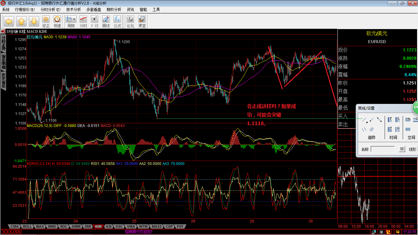Select the KDR indicator tab
This screenshot has height=235, width=418.
point(98,226)
